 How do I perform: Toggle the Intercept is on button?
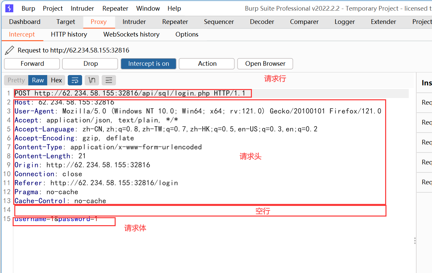point(149,64)
